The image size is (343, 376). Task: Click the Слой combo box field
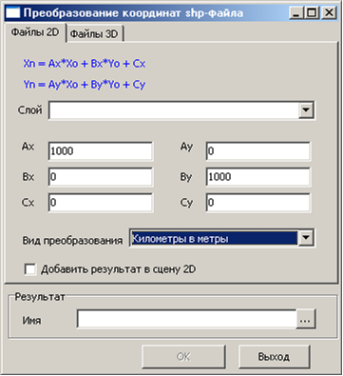(181, 110)
